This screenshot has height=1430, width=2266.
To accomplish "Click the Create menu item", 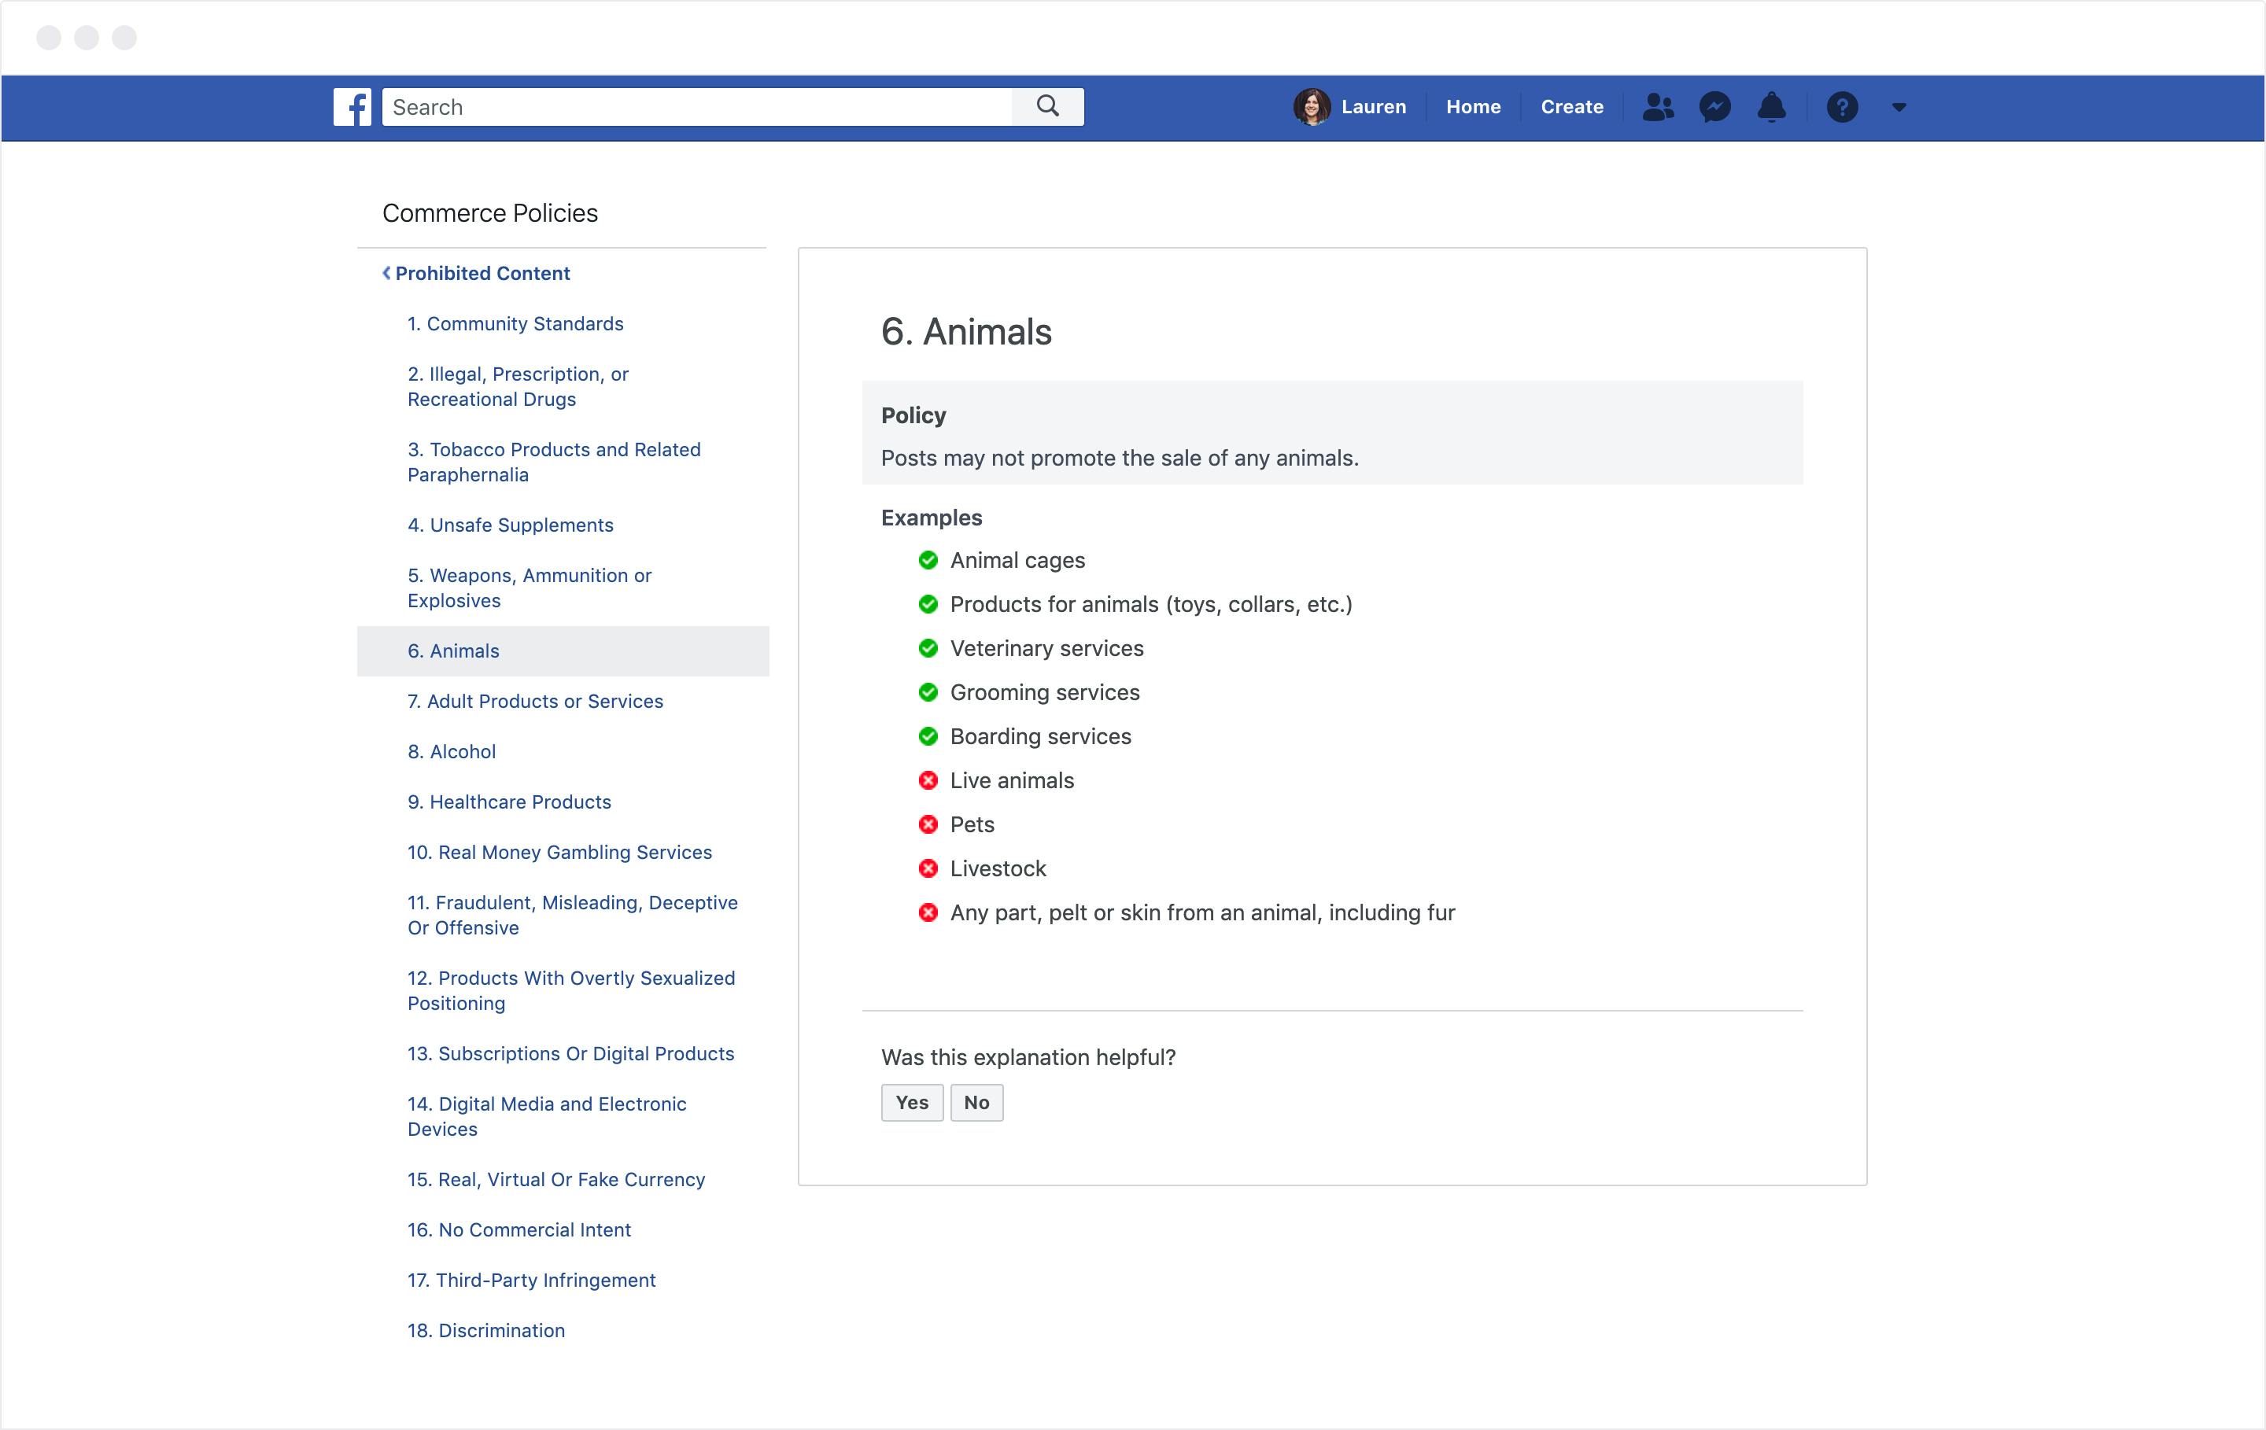I will click(1571, 107).
